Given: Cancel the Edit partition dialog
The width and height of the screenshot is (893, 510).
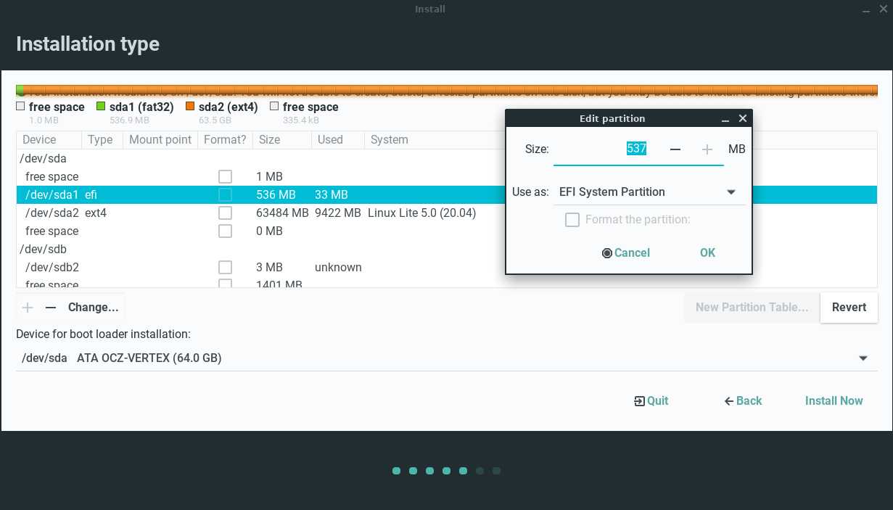Looking at the screenshot, I should pos(626,253).
